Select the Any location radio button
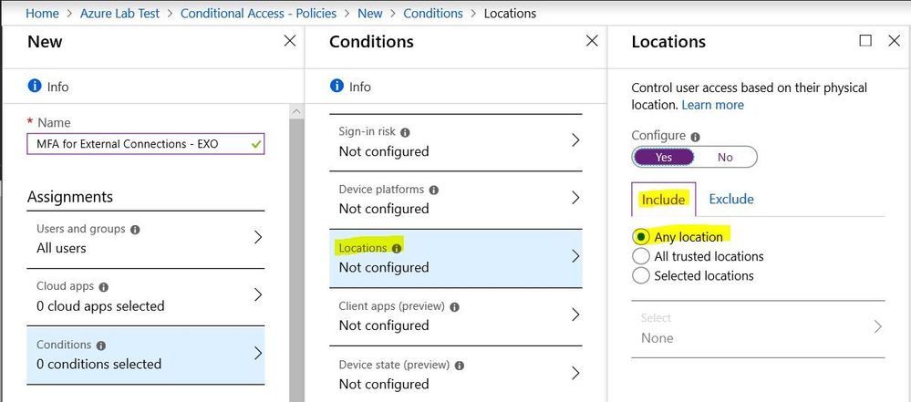 pos(641,237)
